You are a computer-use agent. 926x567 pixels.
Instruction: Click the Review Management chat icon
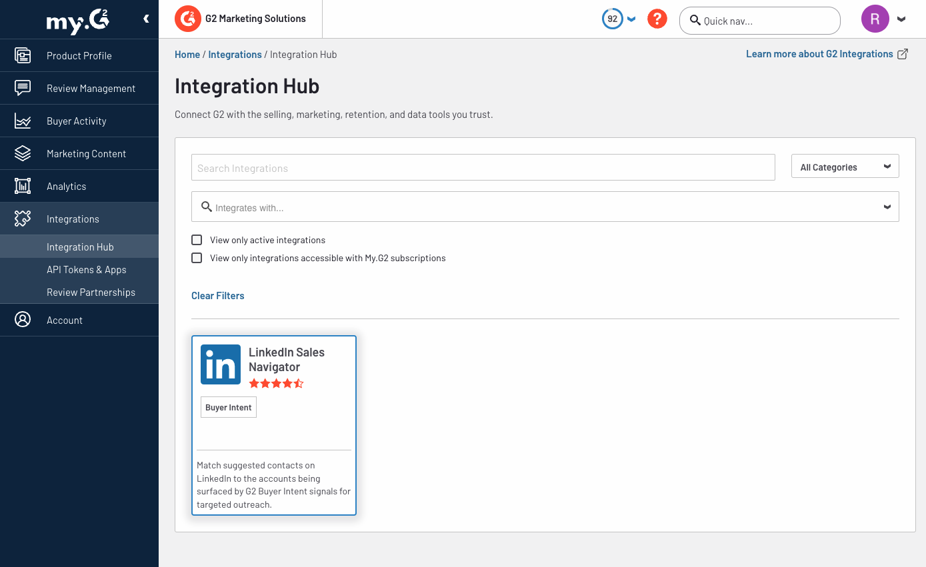(x=23, y=88)
